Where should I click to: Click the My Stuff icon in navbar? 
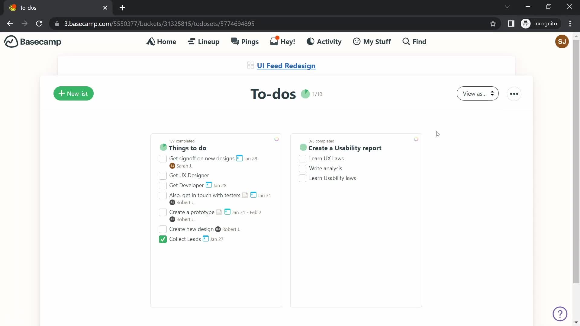[x=356, y=41]
